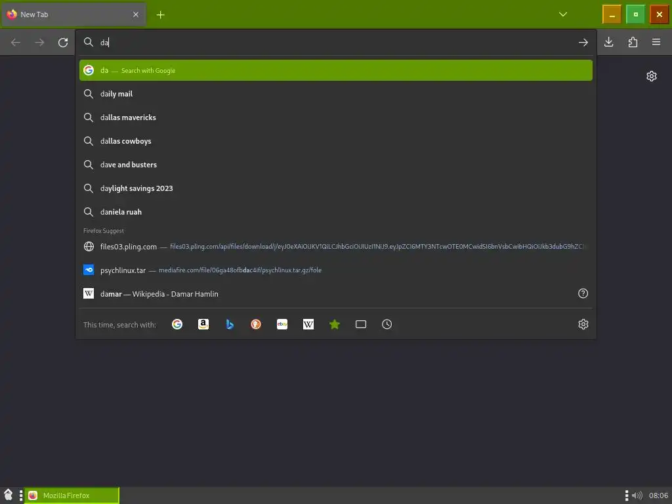Click the Back navigation arrow
Screen dimensions: 672x504
tap(16, 43)
